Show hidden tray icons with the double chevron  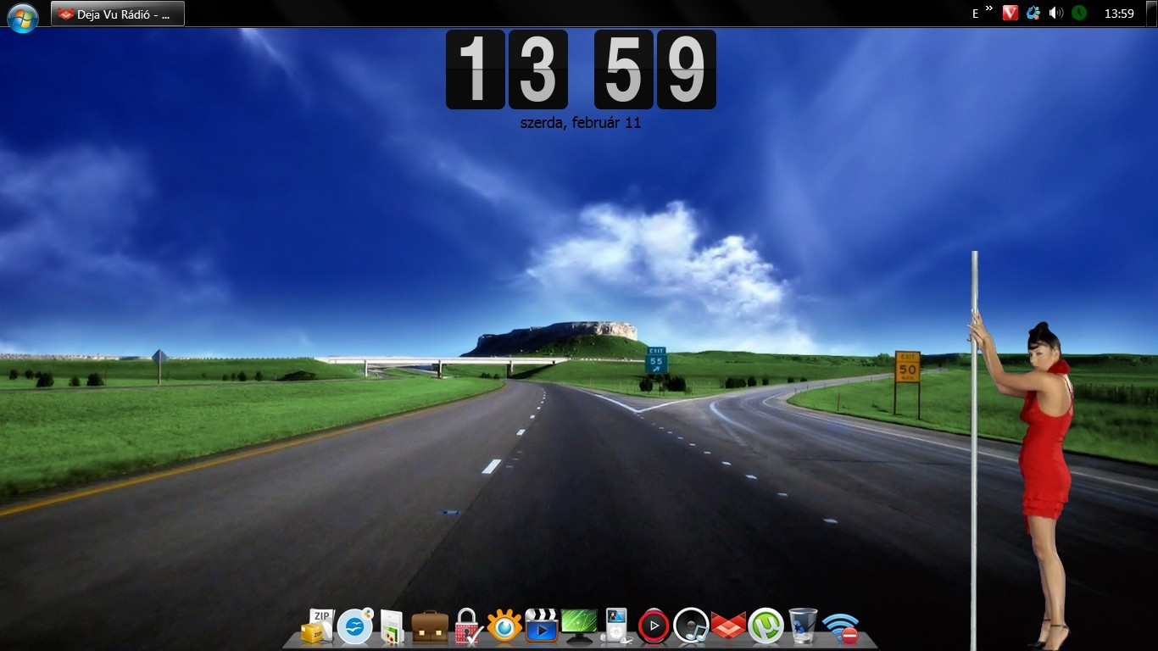click(988, 9)
